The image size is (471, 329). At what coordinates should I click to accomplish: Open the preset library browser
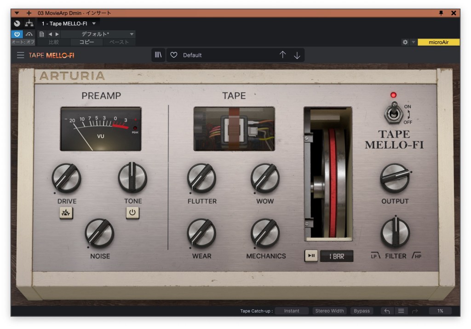coord(158,55)
